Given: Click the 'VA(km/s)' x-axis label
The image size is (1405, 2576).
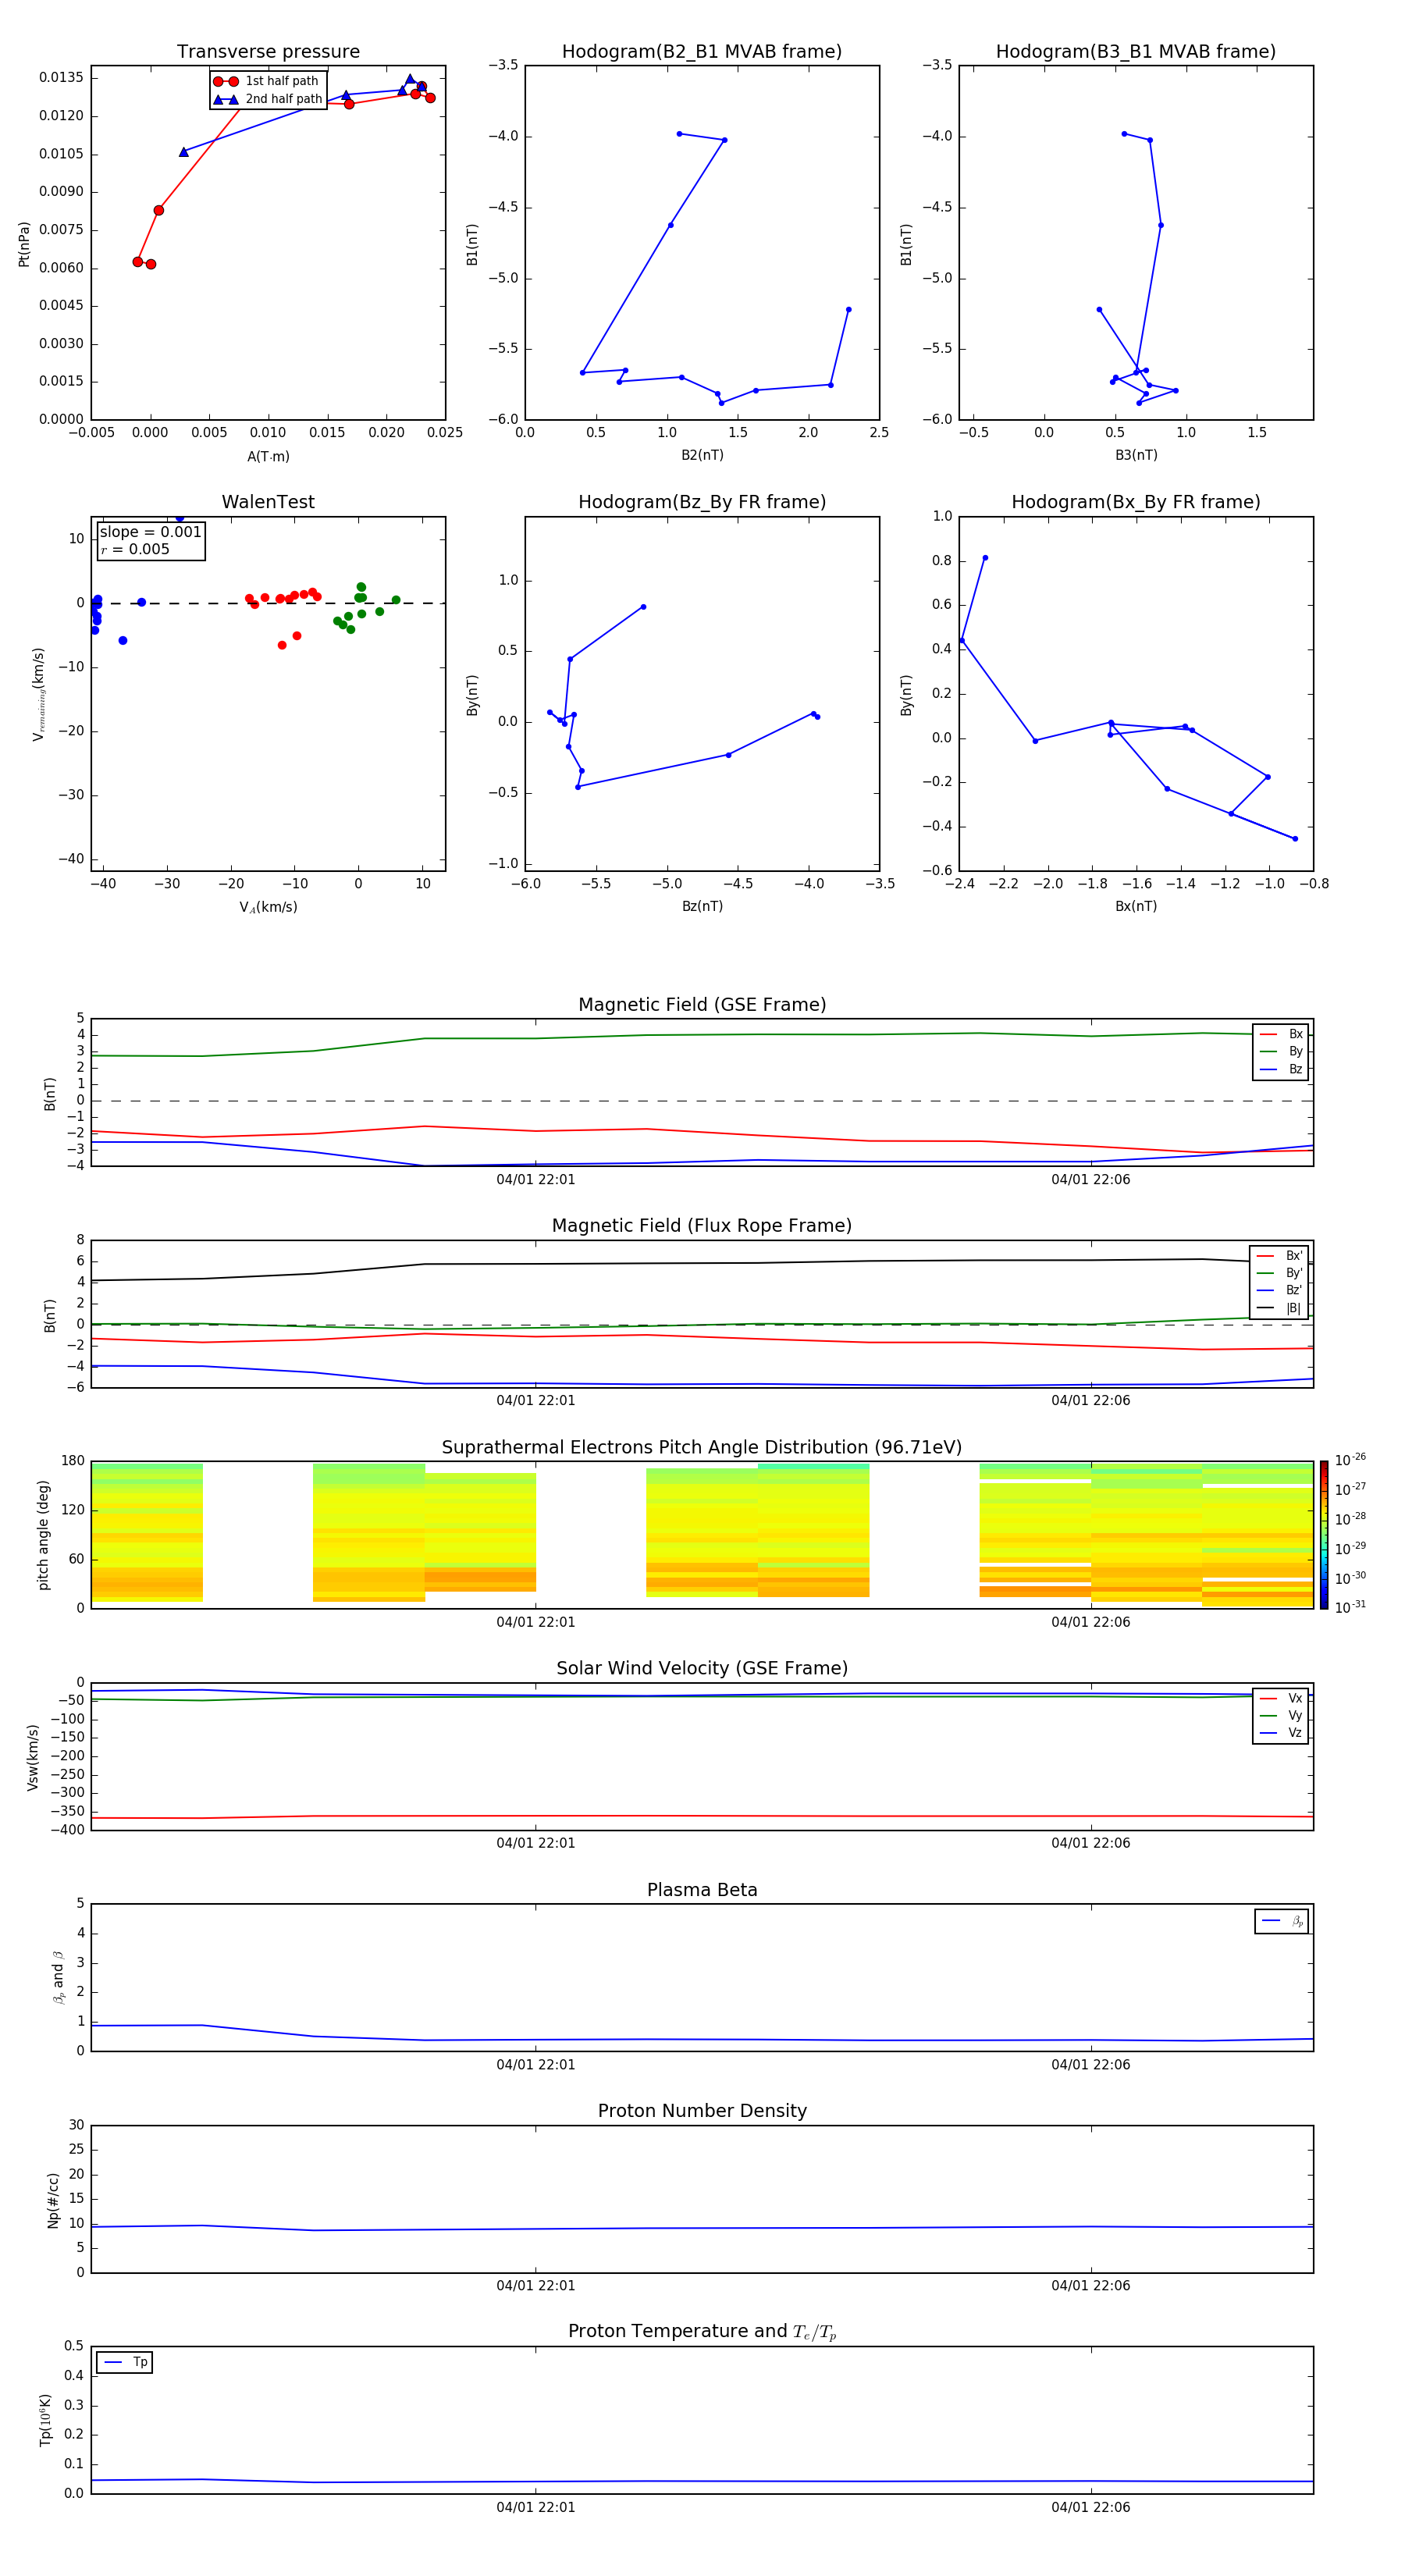Looking at the screenshot, I should coord(268,907).
